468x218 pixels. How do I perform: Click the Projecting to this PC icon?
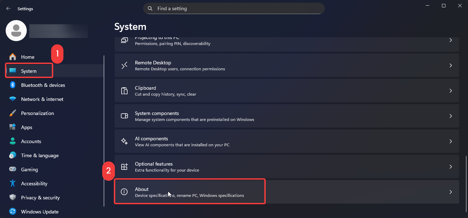pos(124,40)
